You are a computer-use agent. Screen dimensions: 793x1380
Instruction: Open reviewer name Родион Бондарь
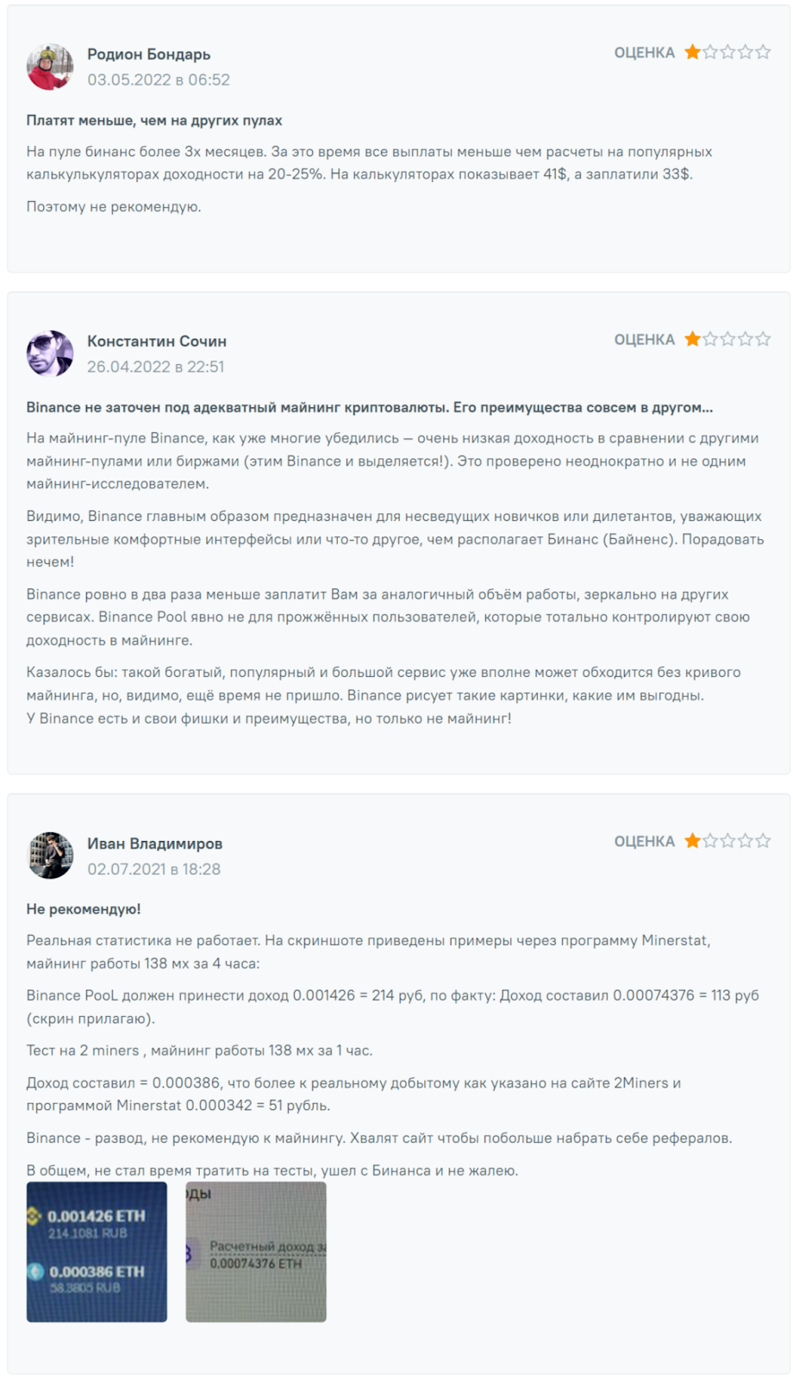(x=148, y=54)
